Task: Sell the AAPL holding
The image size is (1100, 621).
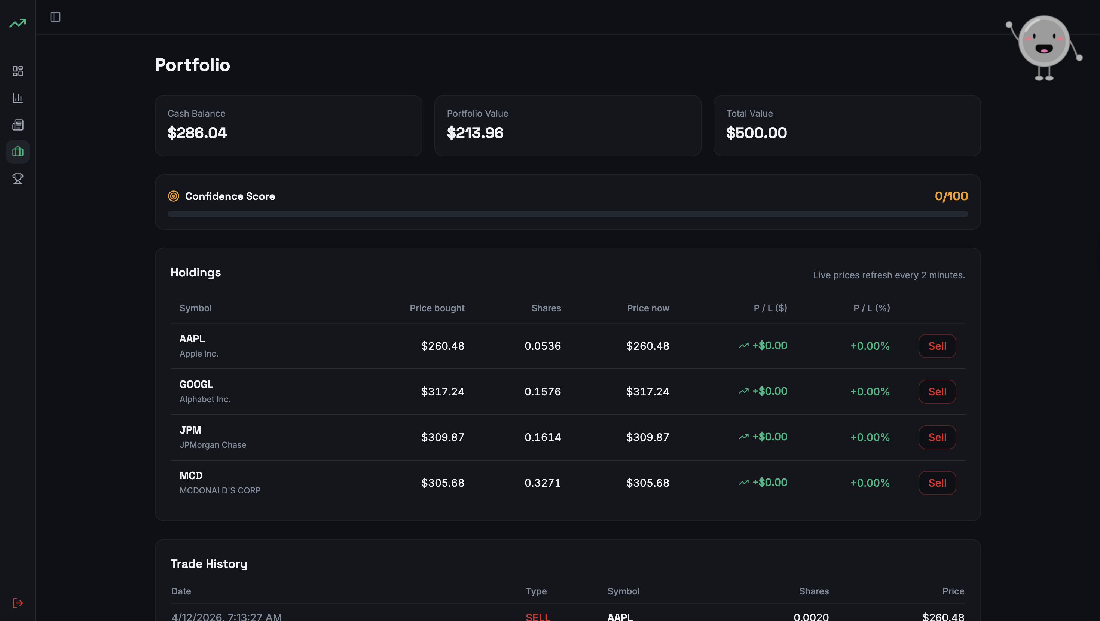Action: 937,346
